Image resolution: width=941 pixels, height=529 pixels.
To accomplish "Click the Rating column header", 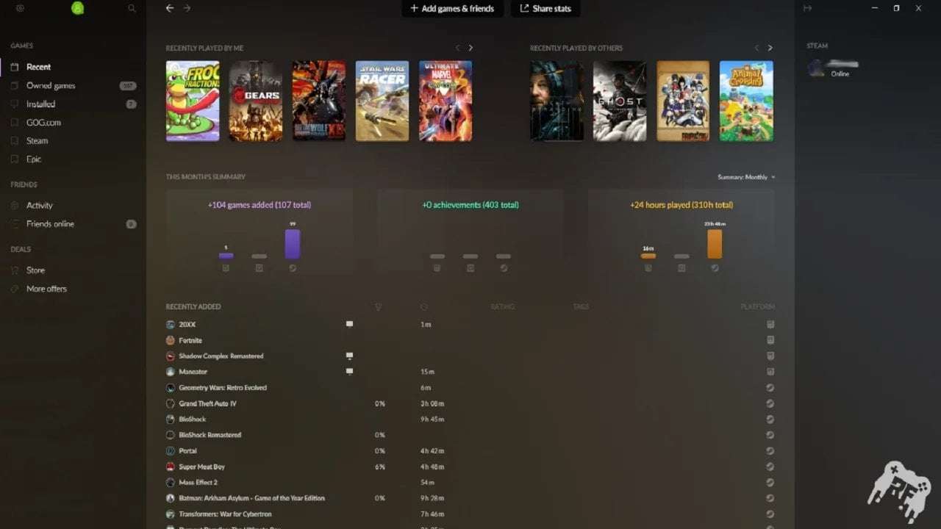I will point(503,307).
